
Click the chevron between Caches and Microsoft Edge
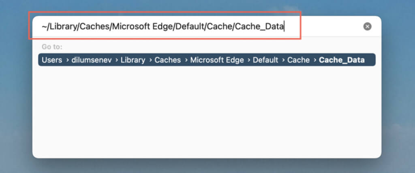pyautogui.click(x=186, y=60)
